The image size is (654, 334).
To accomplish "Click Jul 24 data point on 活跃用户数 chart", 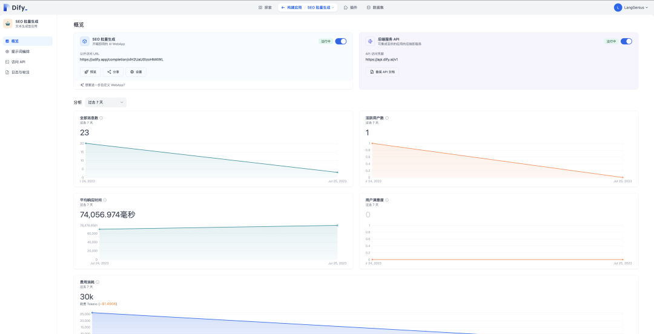I will 372,143.
